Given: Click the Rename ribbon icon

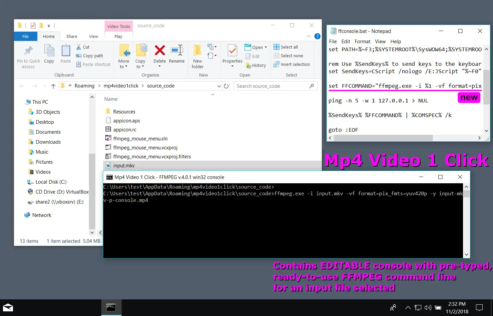Looking at the screenshot, I should (177, 51).
